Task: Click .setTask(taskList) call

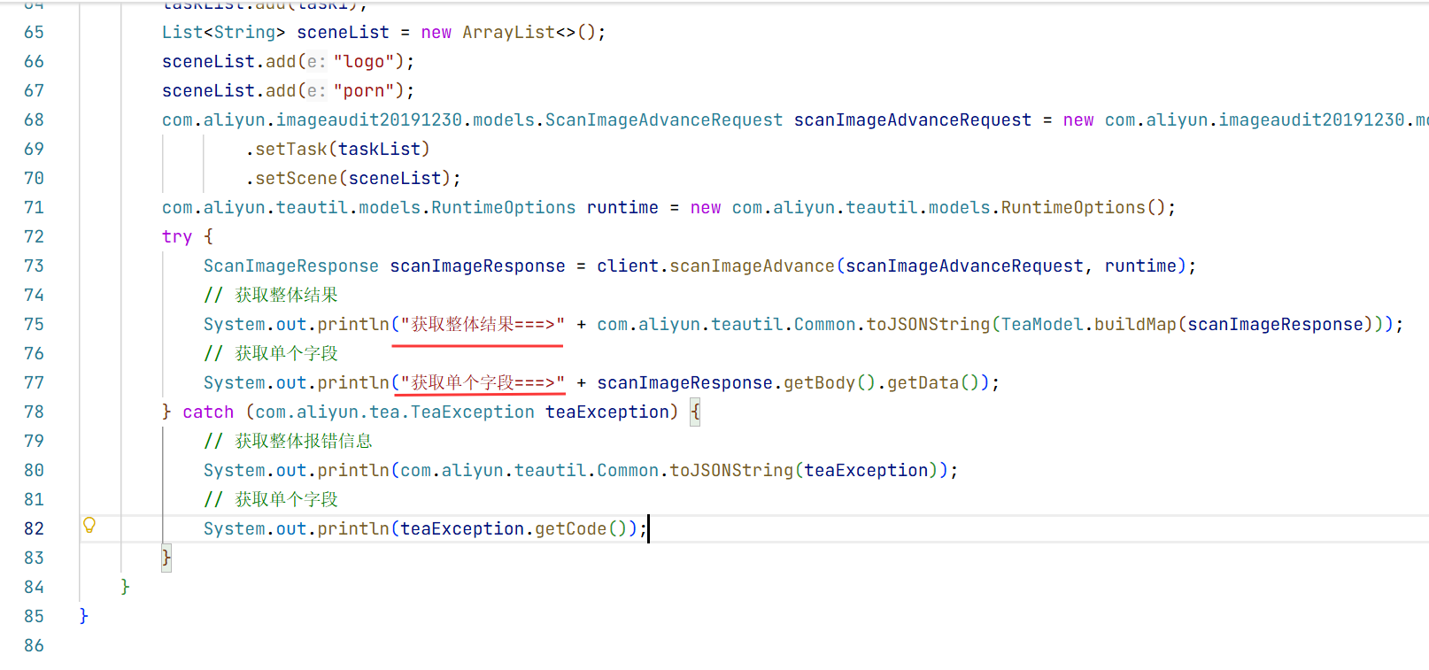Action: [x=337, y=150]
